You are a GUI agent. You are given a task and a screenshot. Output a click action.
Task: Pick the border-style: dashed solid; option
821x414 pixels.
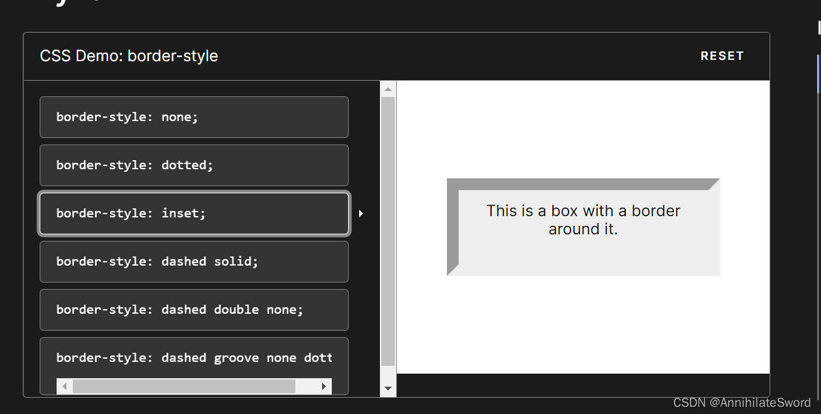(194, 262)
